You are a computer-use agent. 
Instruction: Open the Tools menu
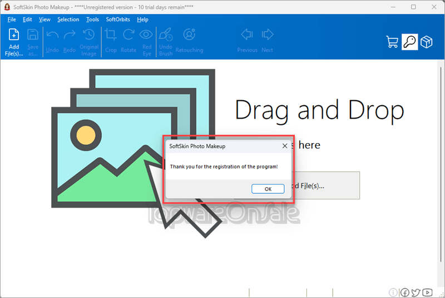tap(92, 19)
